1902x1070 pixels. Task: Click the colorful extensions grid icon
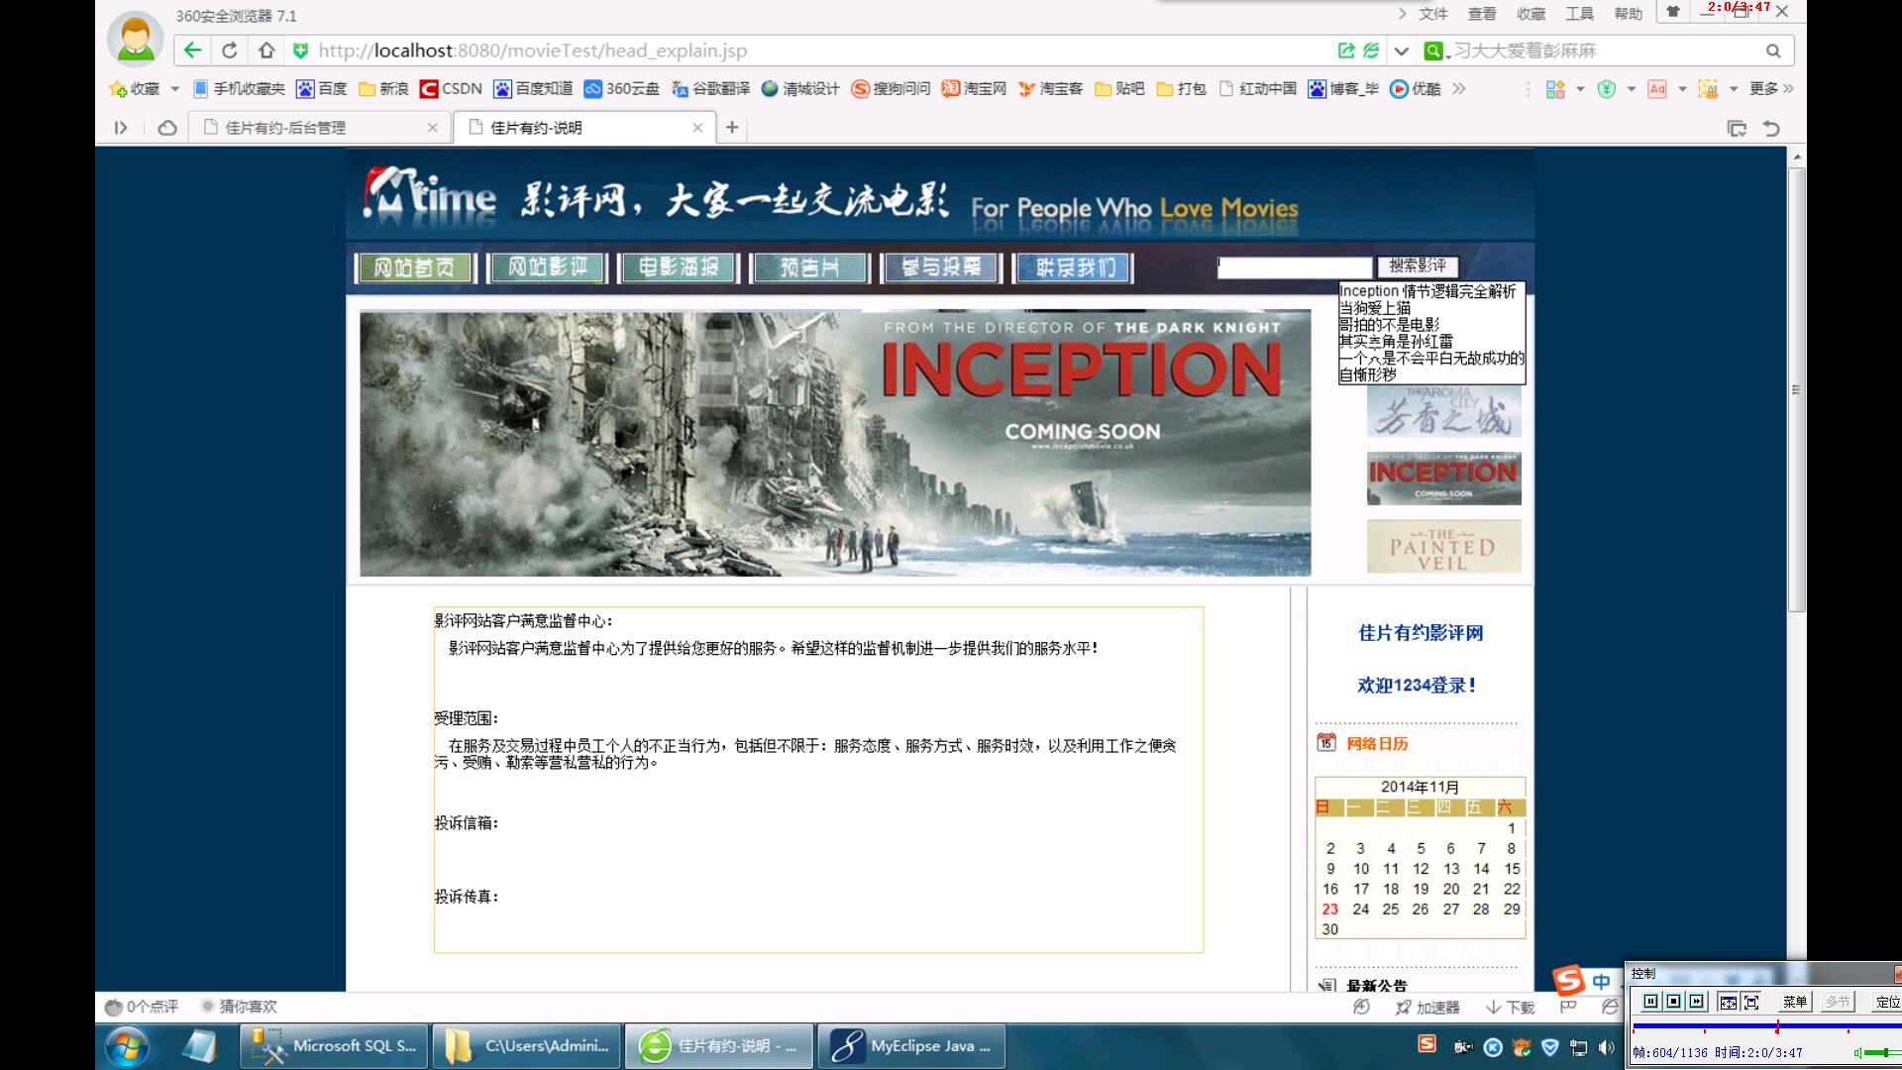[x=1555, y=89]
